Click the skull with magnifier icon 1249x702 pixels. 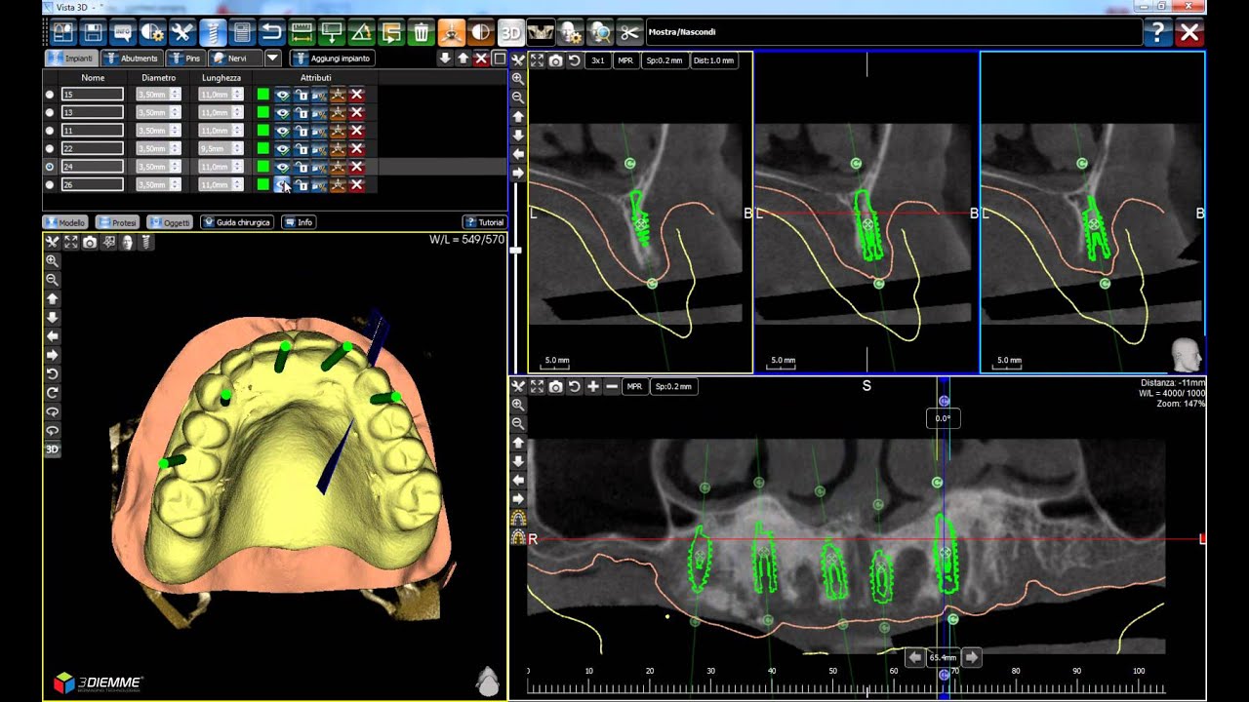[x=600, y=32]
